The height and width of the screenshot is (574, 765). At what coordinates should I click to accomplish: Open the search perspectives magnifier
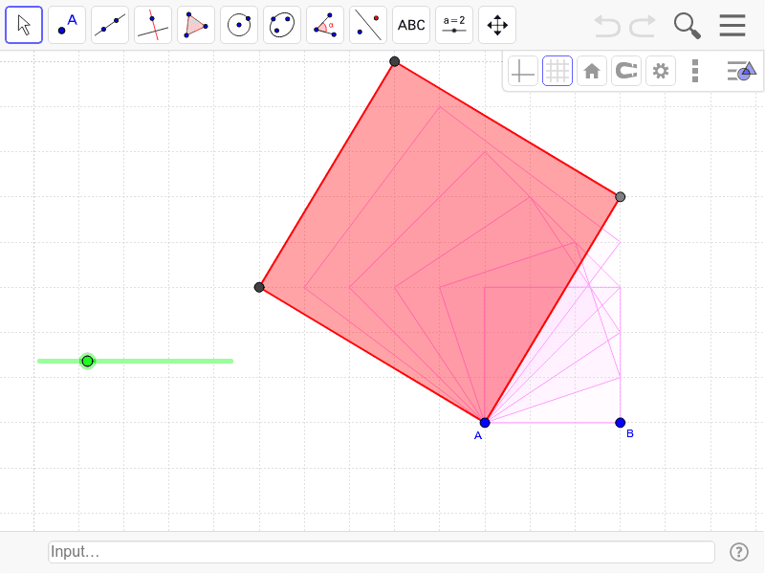[687, 26]
